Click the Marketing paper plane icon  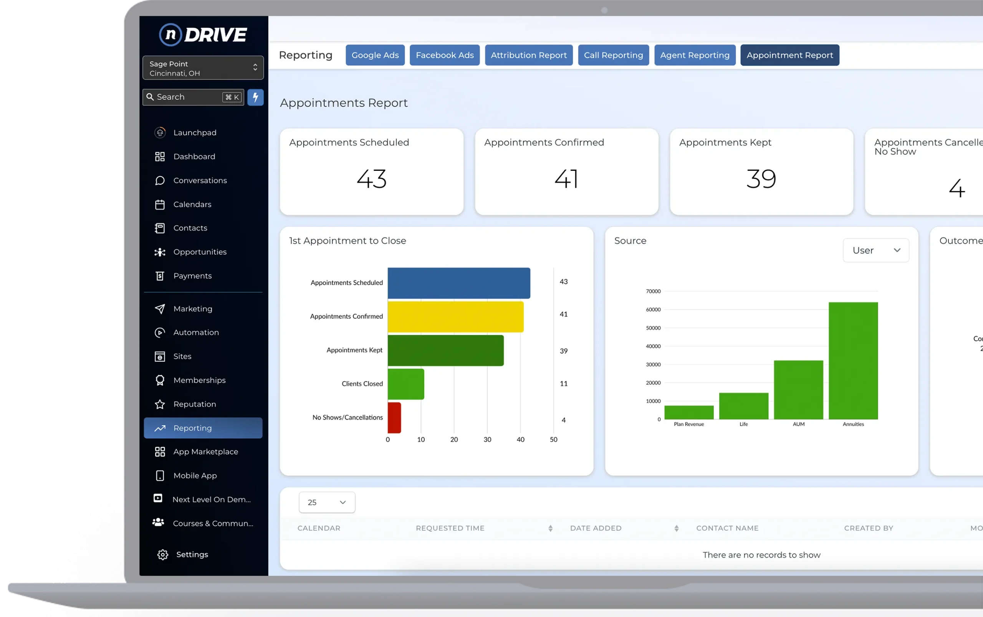160,309
